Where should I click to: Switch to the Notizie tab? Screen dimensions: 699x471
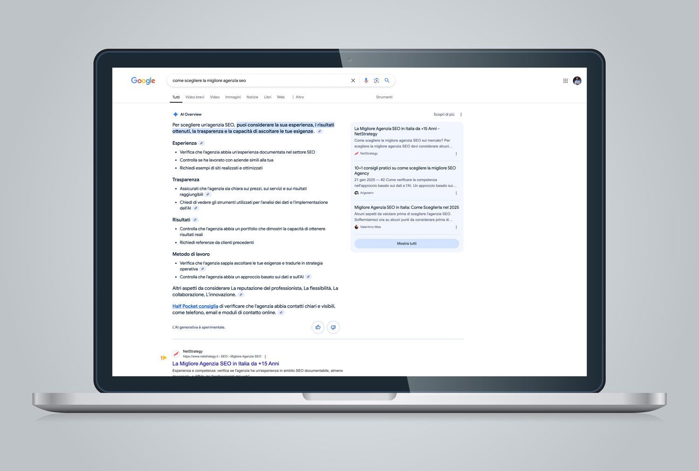(252, 97)
